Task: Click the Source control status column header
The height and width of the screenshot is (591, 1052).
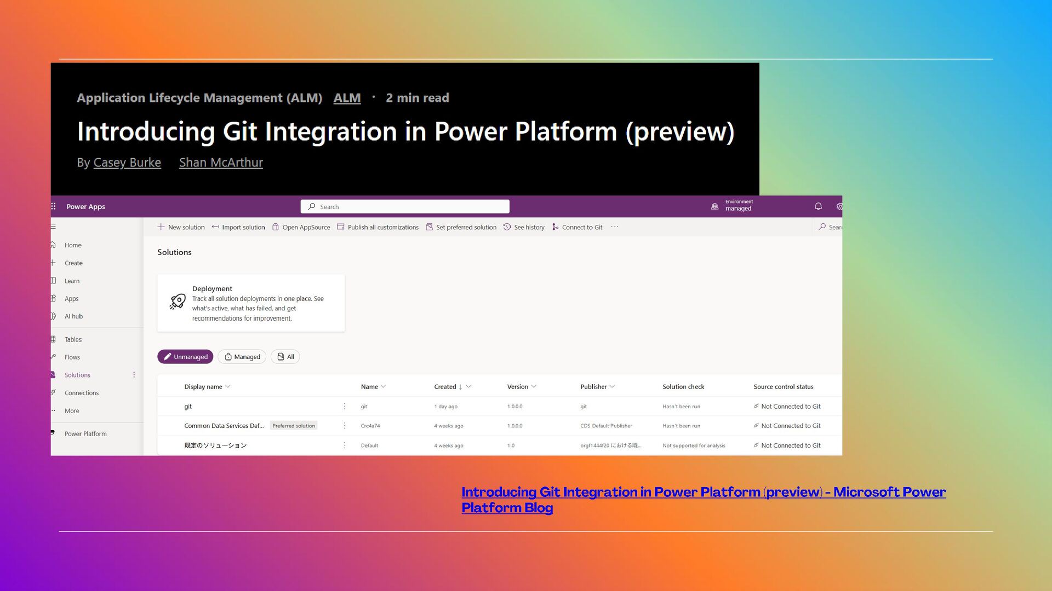Action: point(783,386)
